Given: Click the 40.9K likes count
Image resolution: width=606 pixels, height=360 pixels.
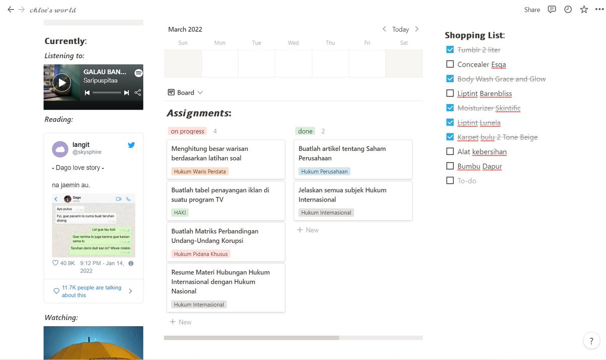Looking at the screenshot, I should (x=68, y=264).
